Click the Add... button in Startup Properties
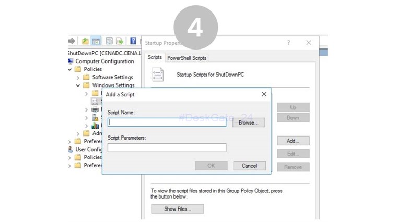Screen dimensions: 396x222 point(293,141)
